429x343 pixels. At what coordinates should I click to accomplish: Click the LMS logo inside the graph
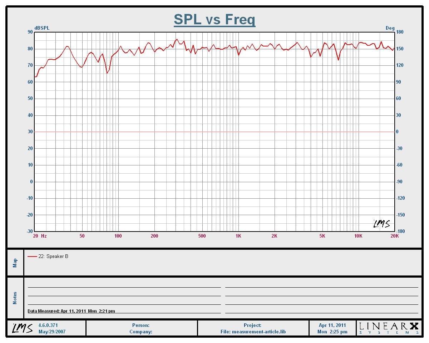(x=381, y=224)
